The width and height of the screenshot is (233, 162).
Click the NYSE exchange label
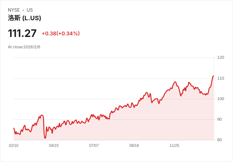tap(14, 10)
